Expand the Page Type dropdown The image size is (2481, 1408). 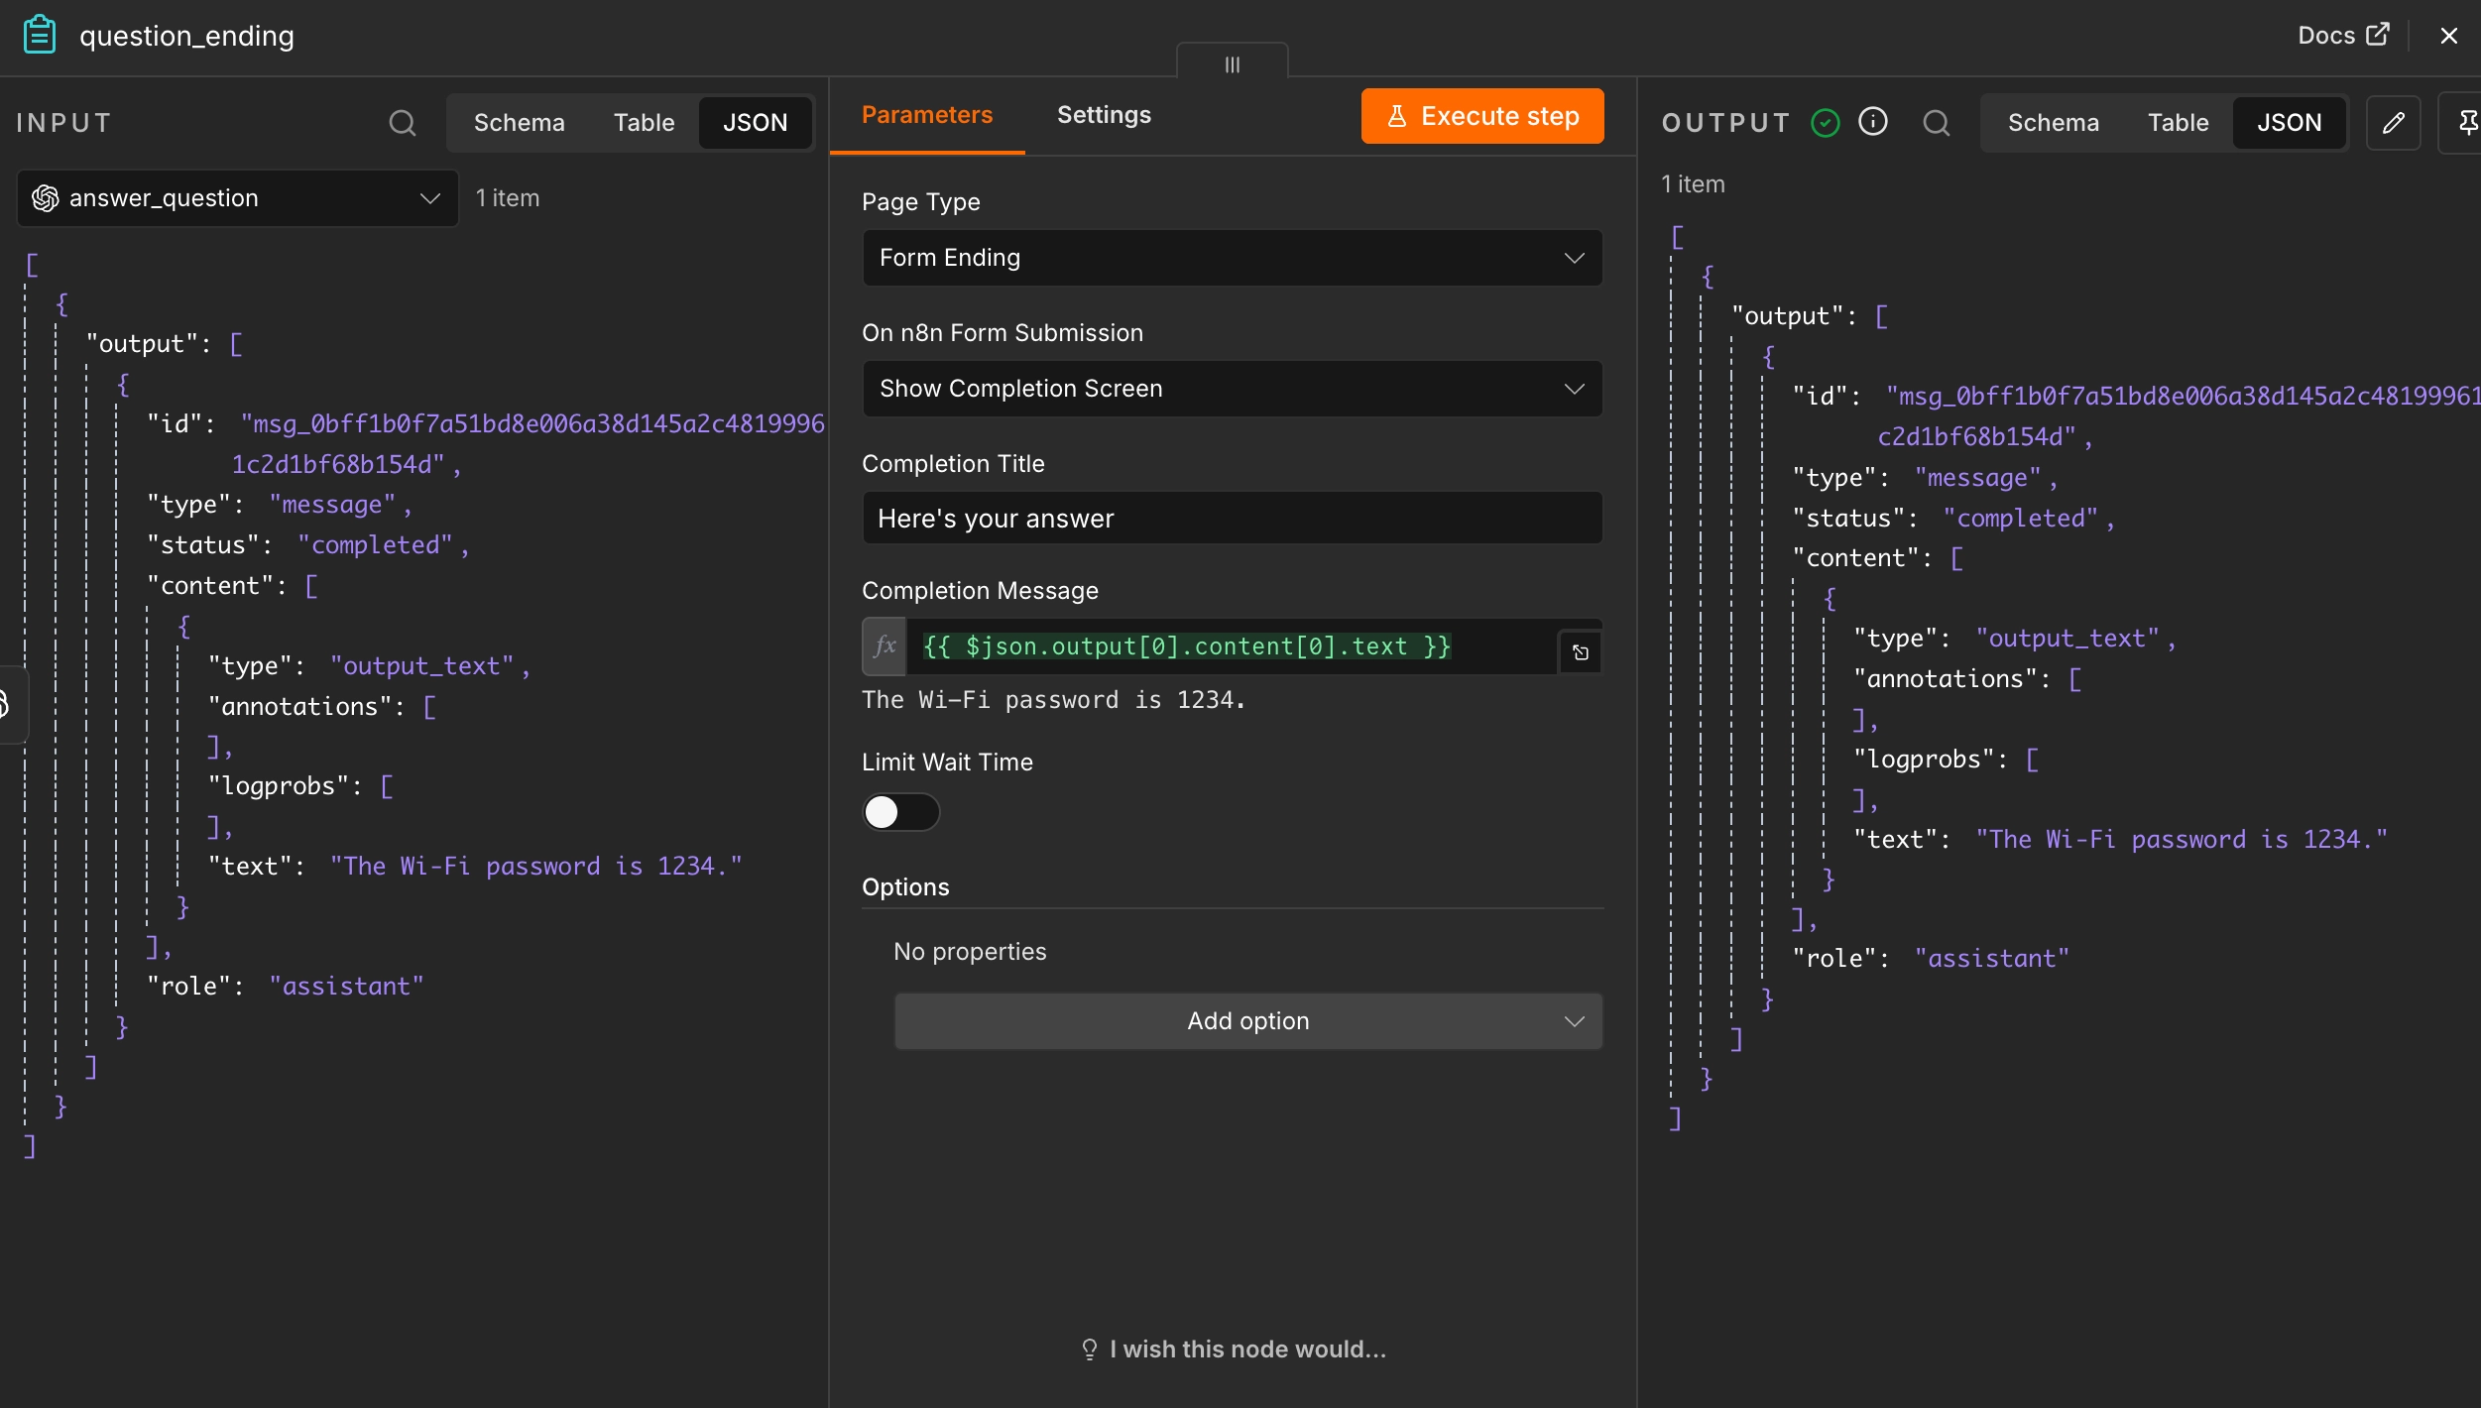[1232, 258]
